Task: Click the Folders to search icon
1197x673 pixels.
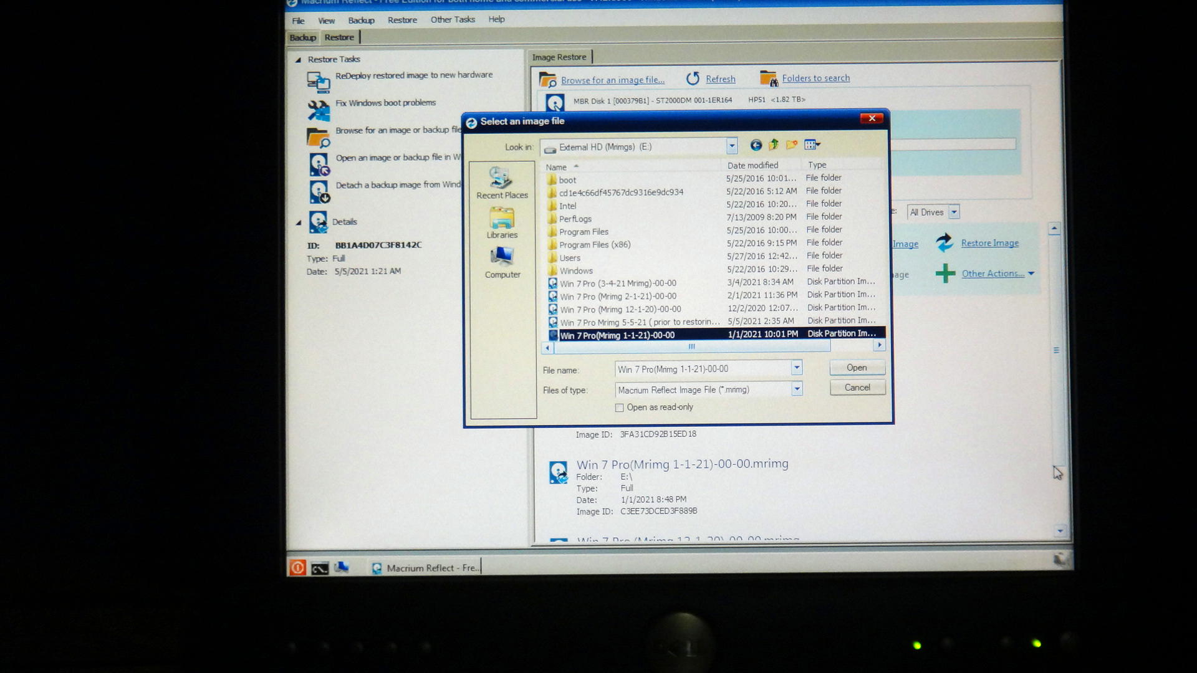Action: tap(769, 78)
